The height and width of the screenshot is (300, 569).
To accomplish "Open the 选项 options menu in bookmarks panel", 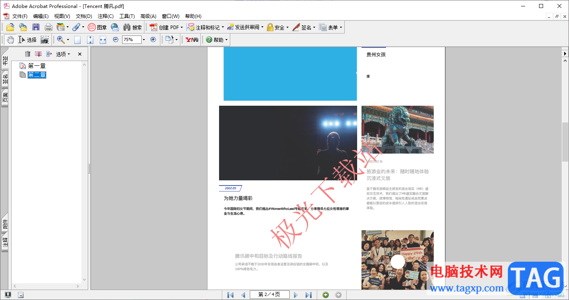I will pos(63,54).
